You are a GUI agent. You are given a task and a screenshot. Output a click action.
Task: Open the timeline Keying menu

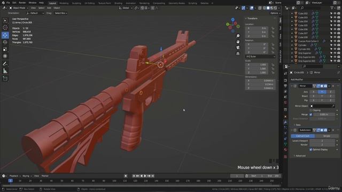click(27, 176)
